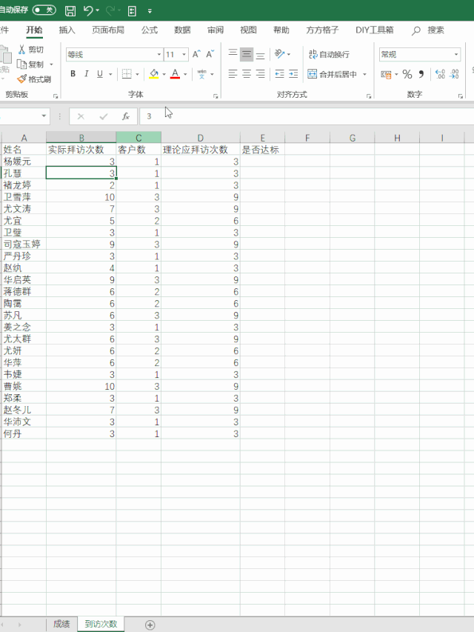This screenshot has height=632, width=474.
Task: Click the formula bar confirm checkmark
Action: click(104, 116)
